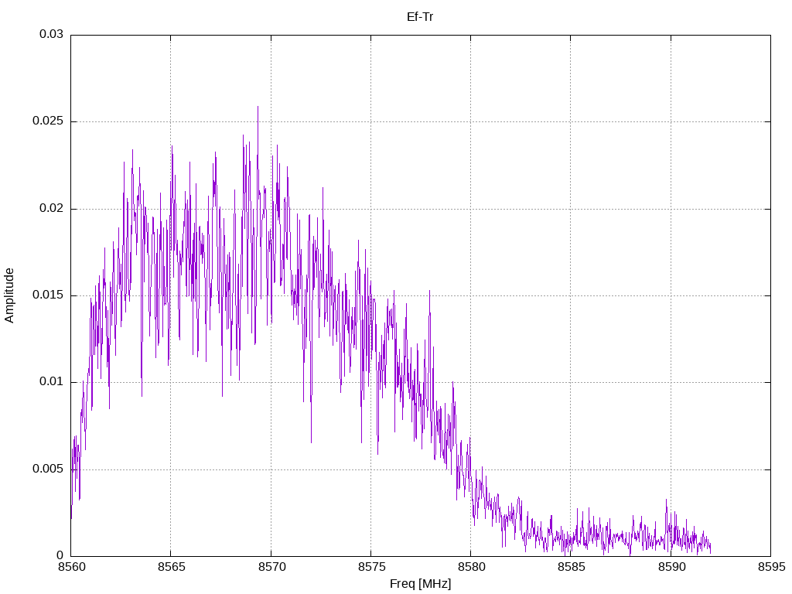Click the tallest spectrum peak near 8569 MHz
Viewport: 792px width, 594px height.
(258, 107)
